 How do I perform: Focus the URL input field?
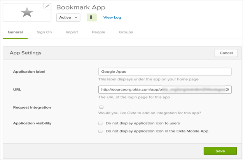point(165,90)
